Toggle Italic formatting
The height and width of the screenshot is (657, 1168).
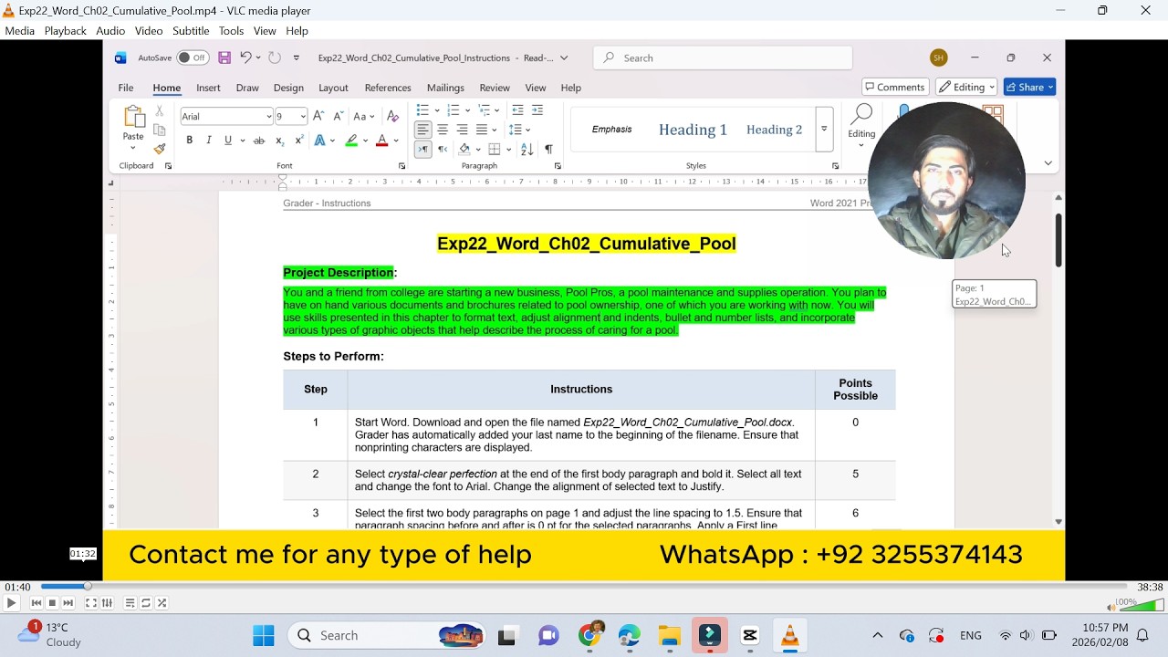coord(209,141)
